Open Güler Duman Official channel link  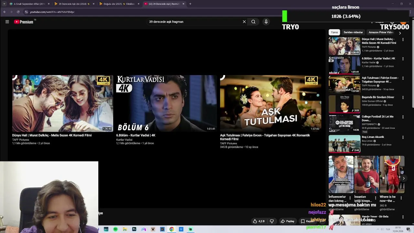click(372, 101)
